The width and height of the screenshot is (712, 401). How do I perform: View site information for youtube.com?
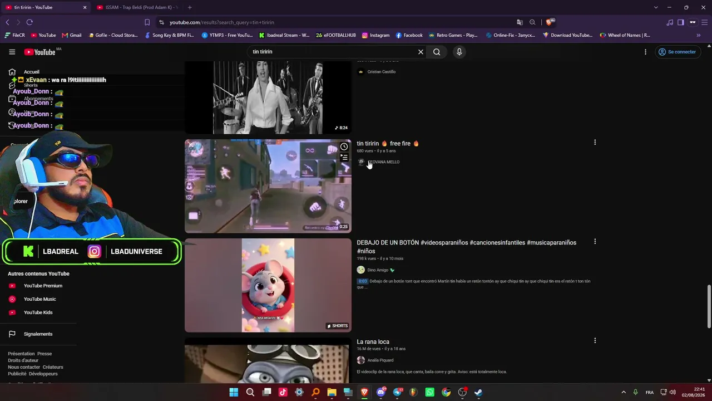pyautogui.click(x=161, y=22)
